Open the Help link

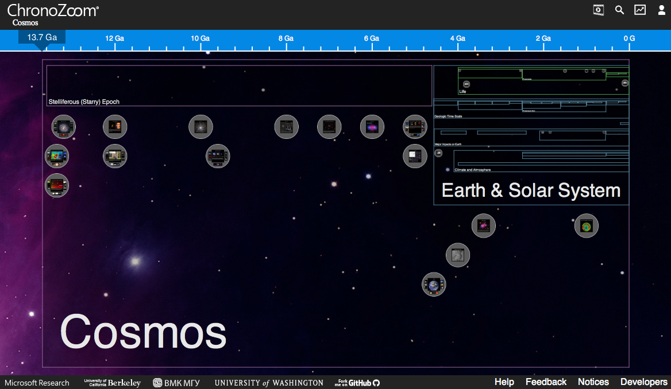click(504, 382)
